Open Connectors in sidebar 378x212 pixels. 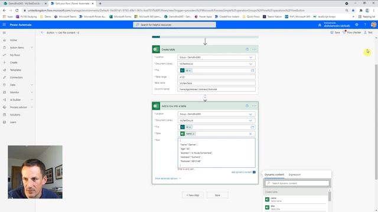click(17, 77)
